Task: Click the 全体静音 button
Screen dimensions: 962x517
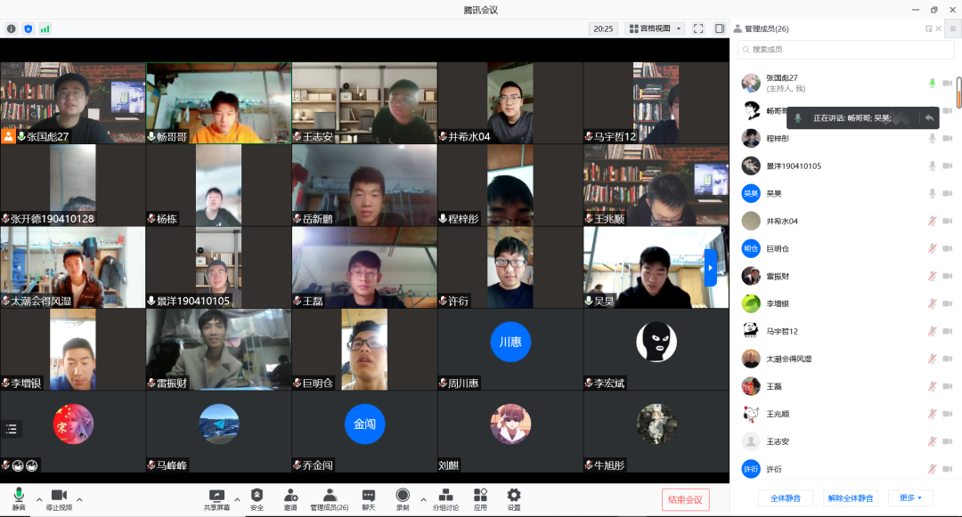Action: (x=785, y=497)
